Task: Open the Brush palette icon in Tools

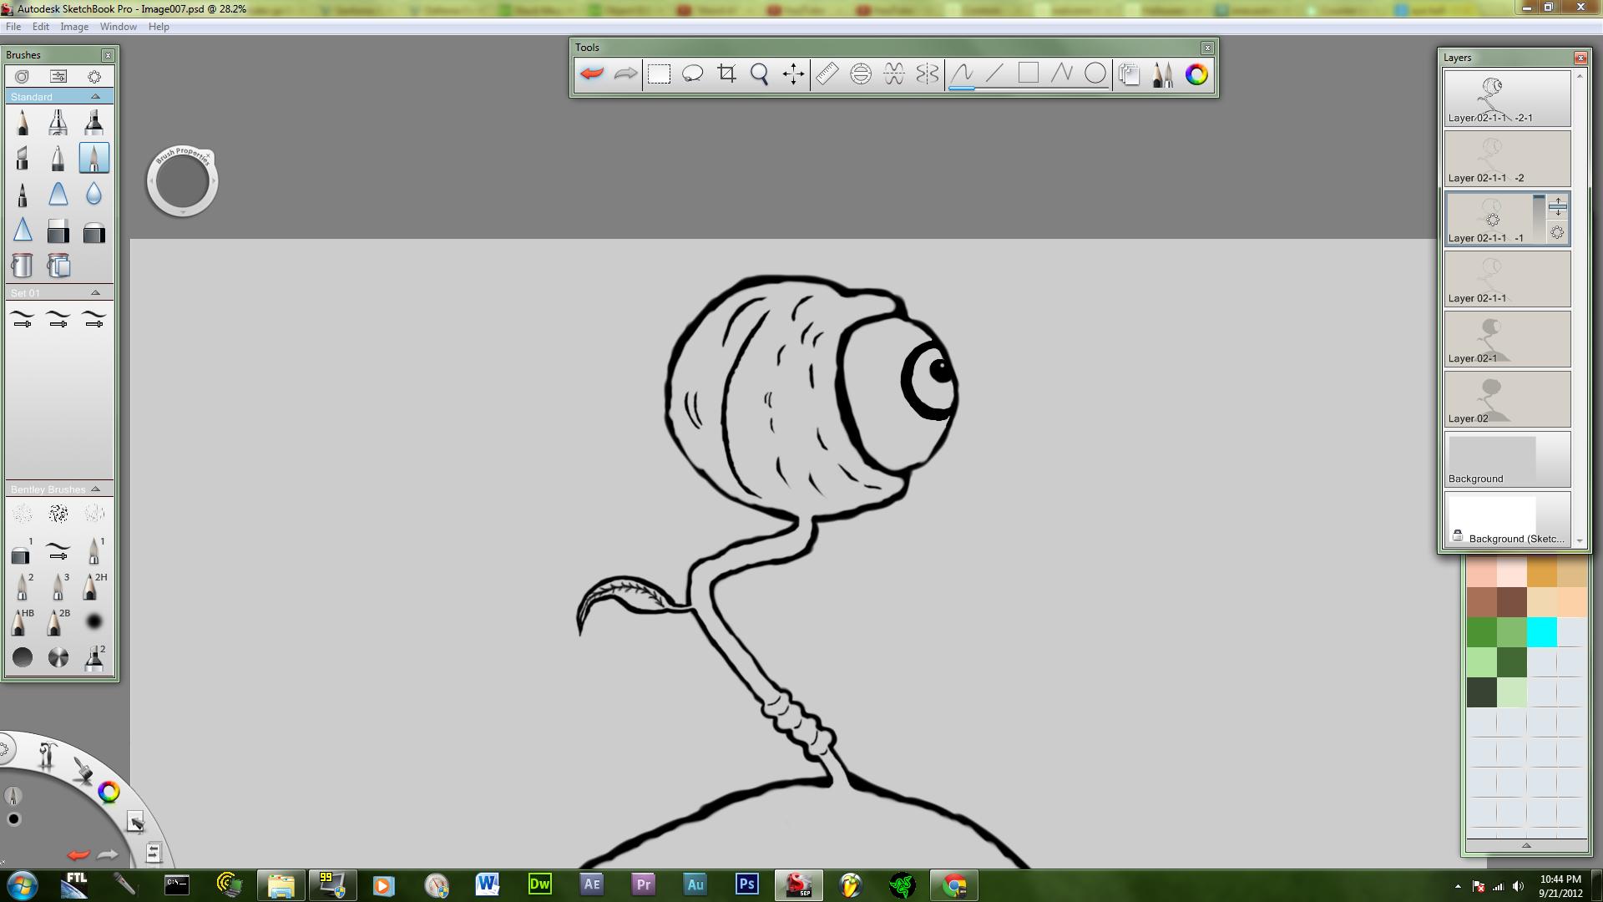Action: tap(1163, 73)
